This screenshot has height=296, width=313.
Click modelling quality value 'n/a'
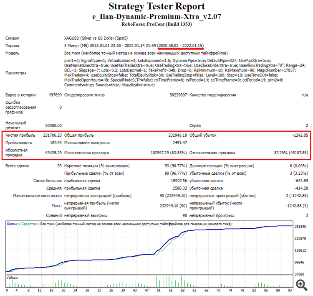[x=305, y=95]
